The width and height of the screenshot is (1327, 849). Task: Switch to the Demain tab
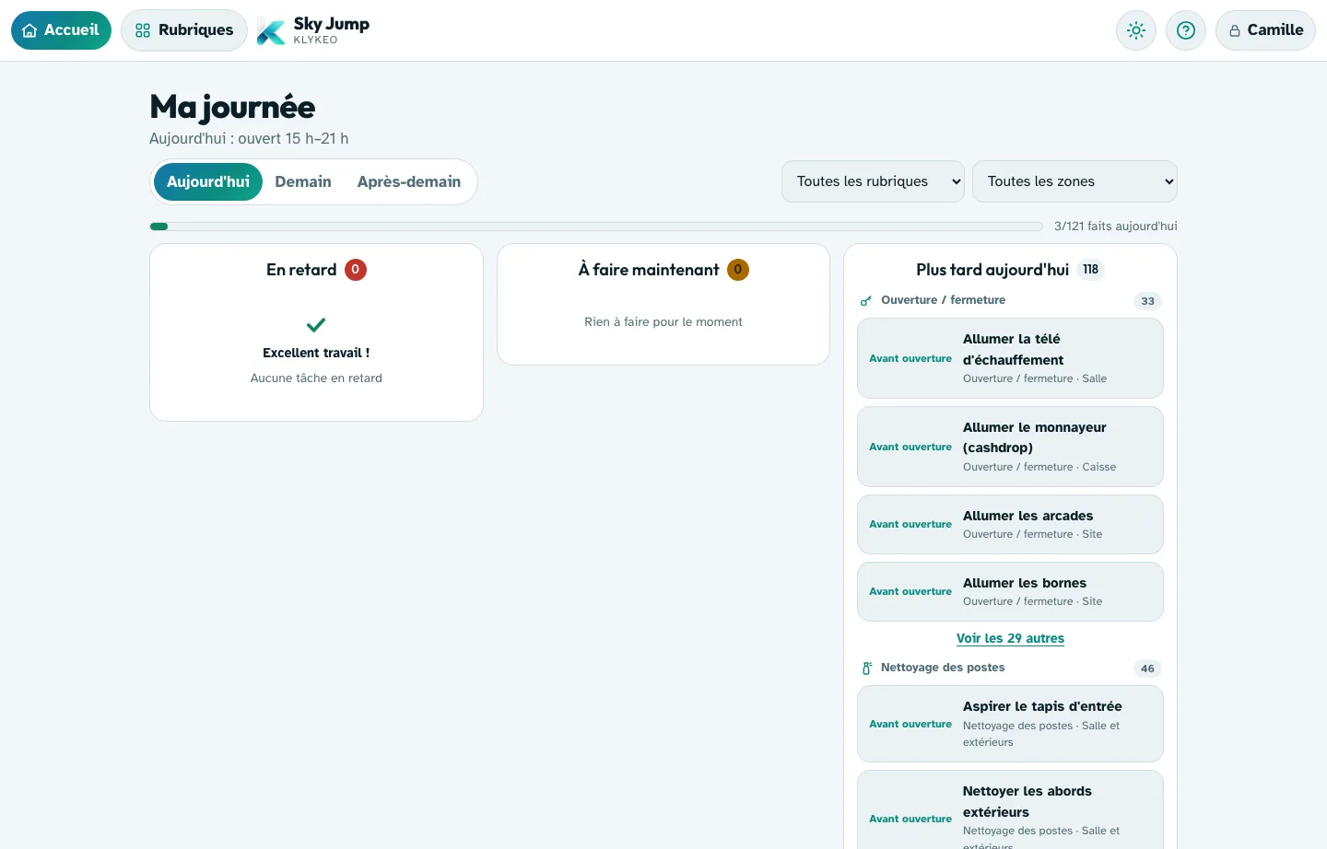tap(303, 181)
